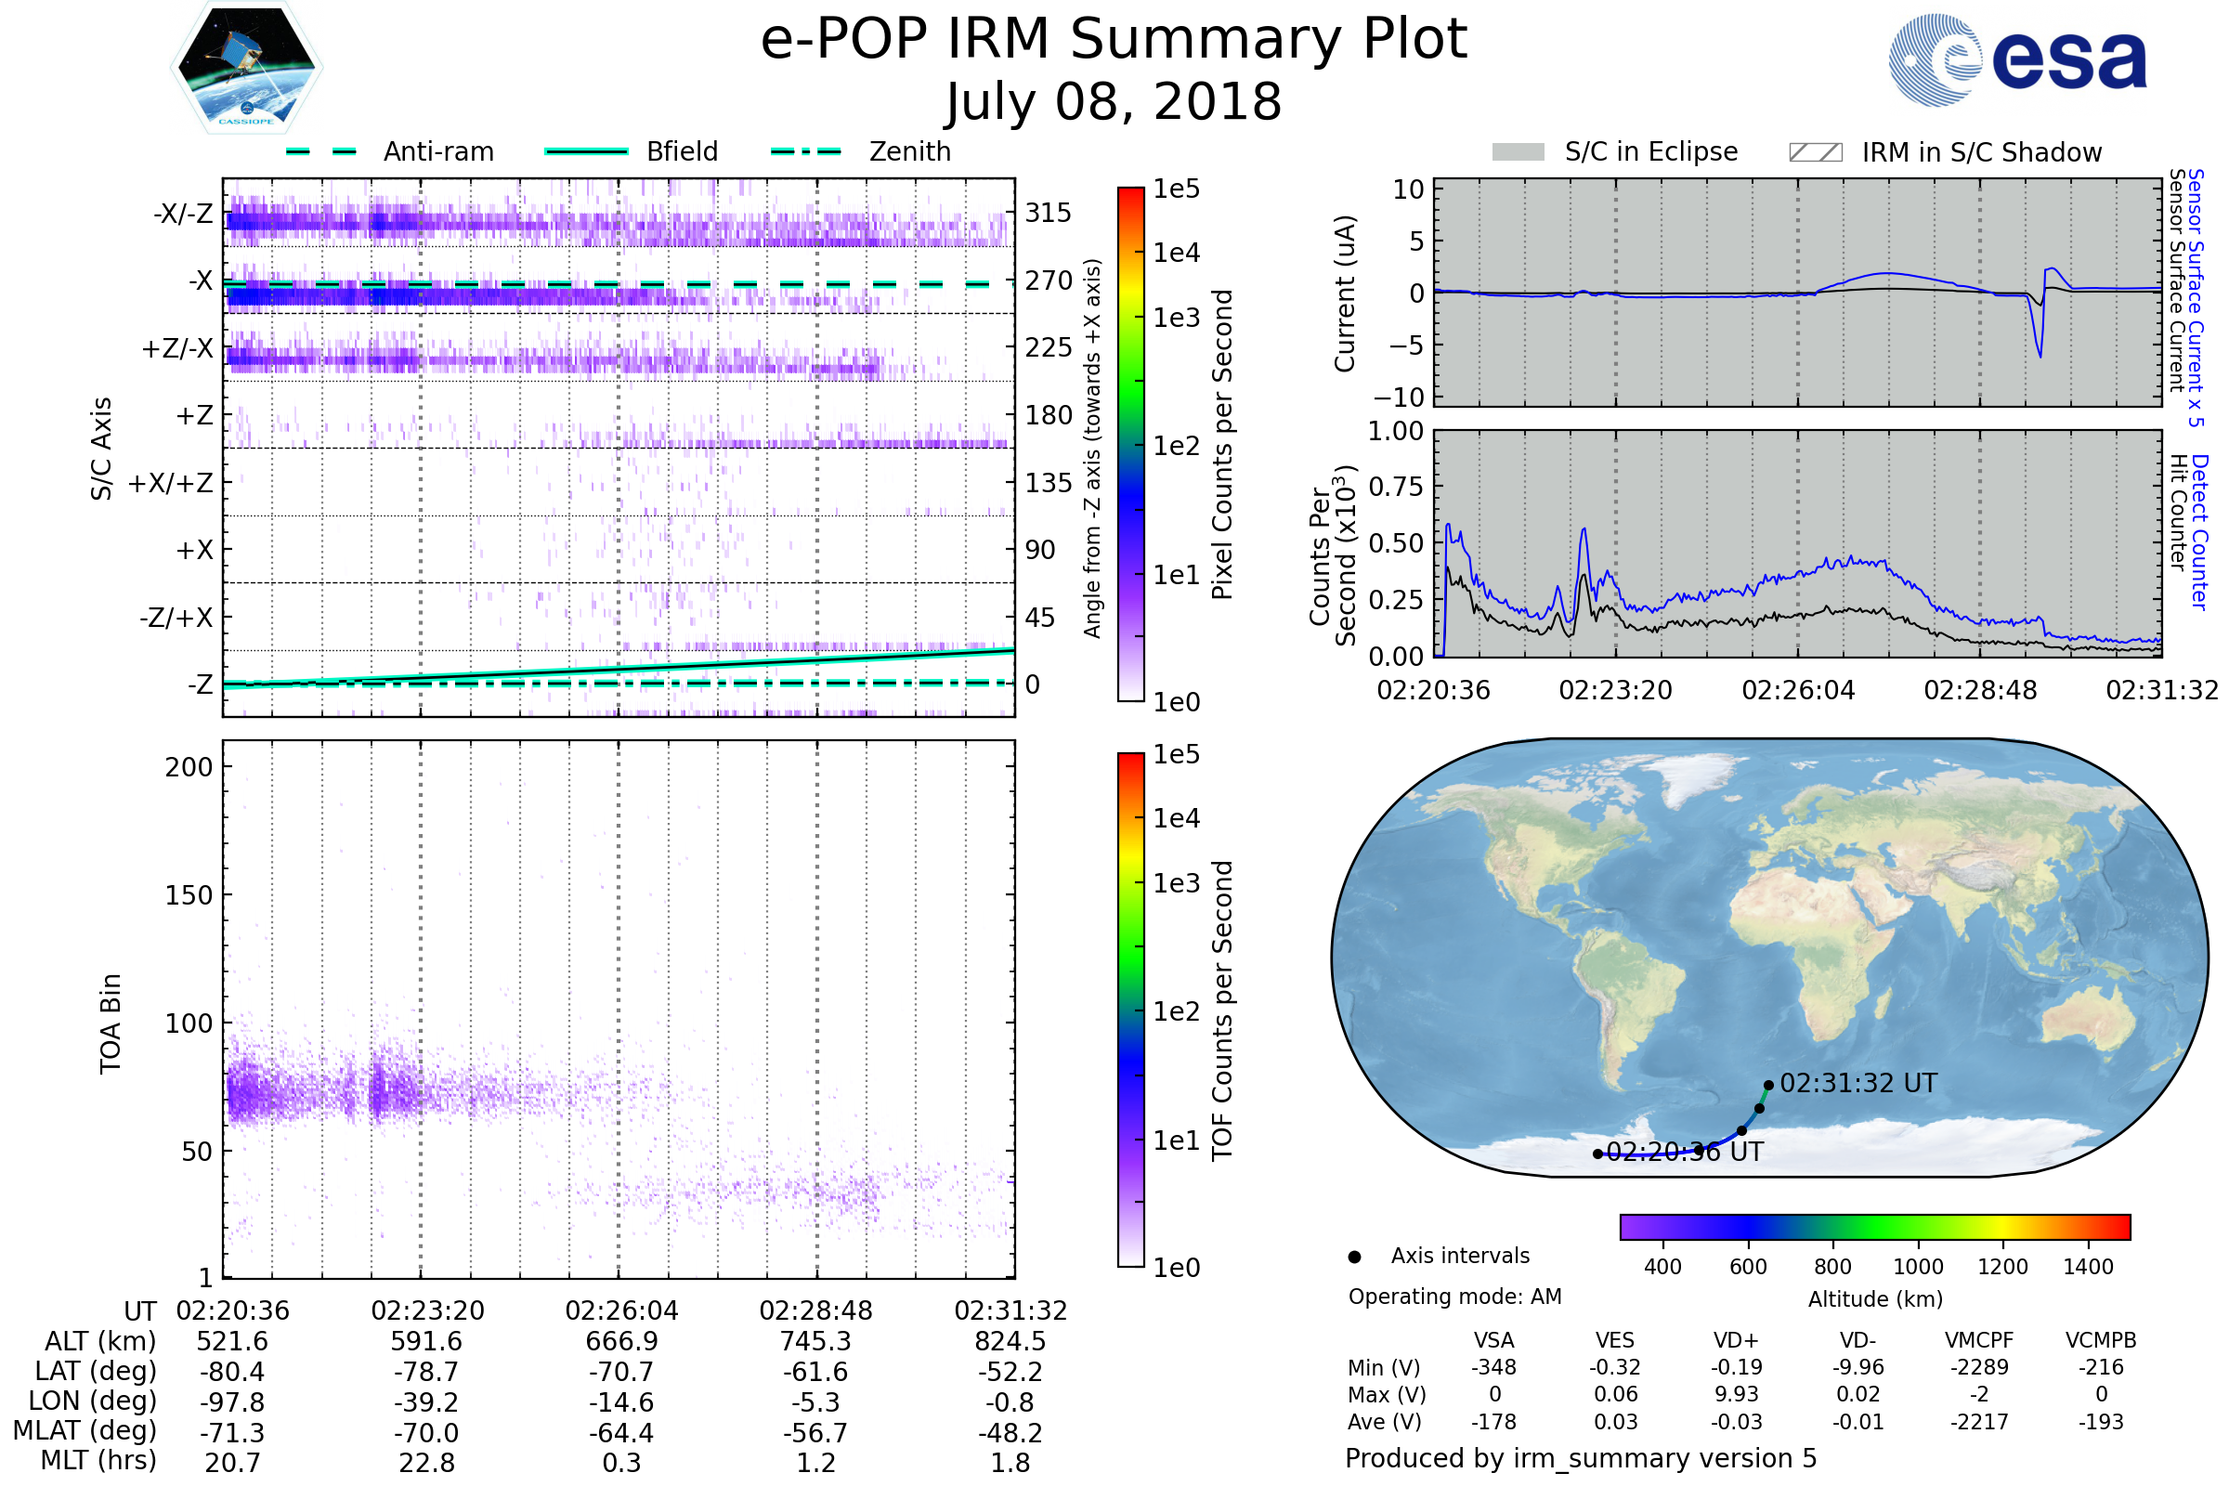Click the IRM in S/C Shadow hatched swatch
Image resolution: width=2229 pixels, height=1486 pixels.
[1816, 152]
